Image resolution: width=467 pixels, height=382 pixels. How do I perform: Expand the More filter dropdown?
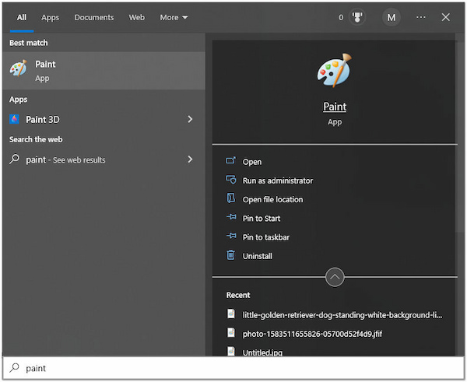tap(174, 17)
